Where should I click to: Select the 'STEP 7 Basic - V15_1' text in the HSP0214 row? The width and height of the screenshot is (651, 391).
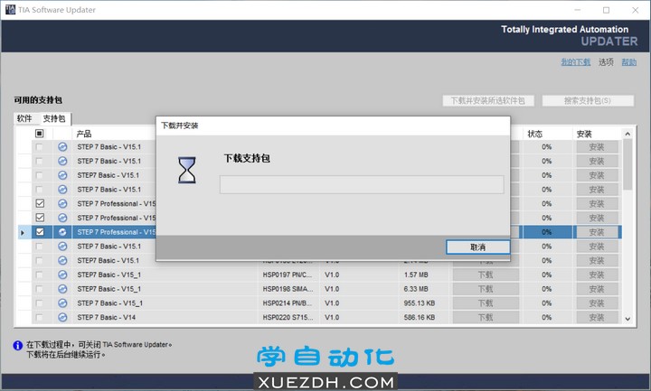pyautogui.click(x=110, y=303)
